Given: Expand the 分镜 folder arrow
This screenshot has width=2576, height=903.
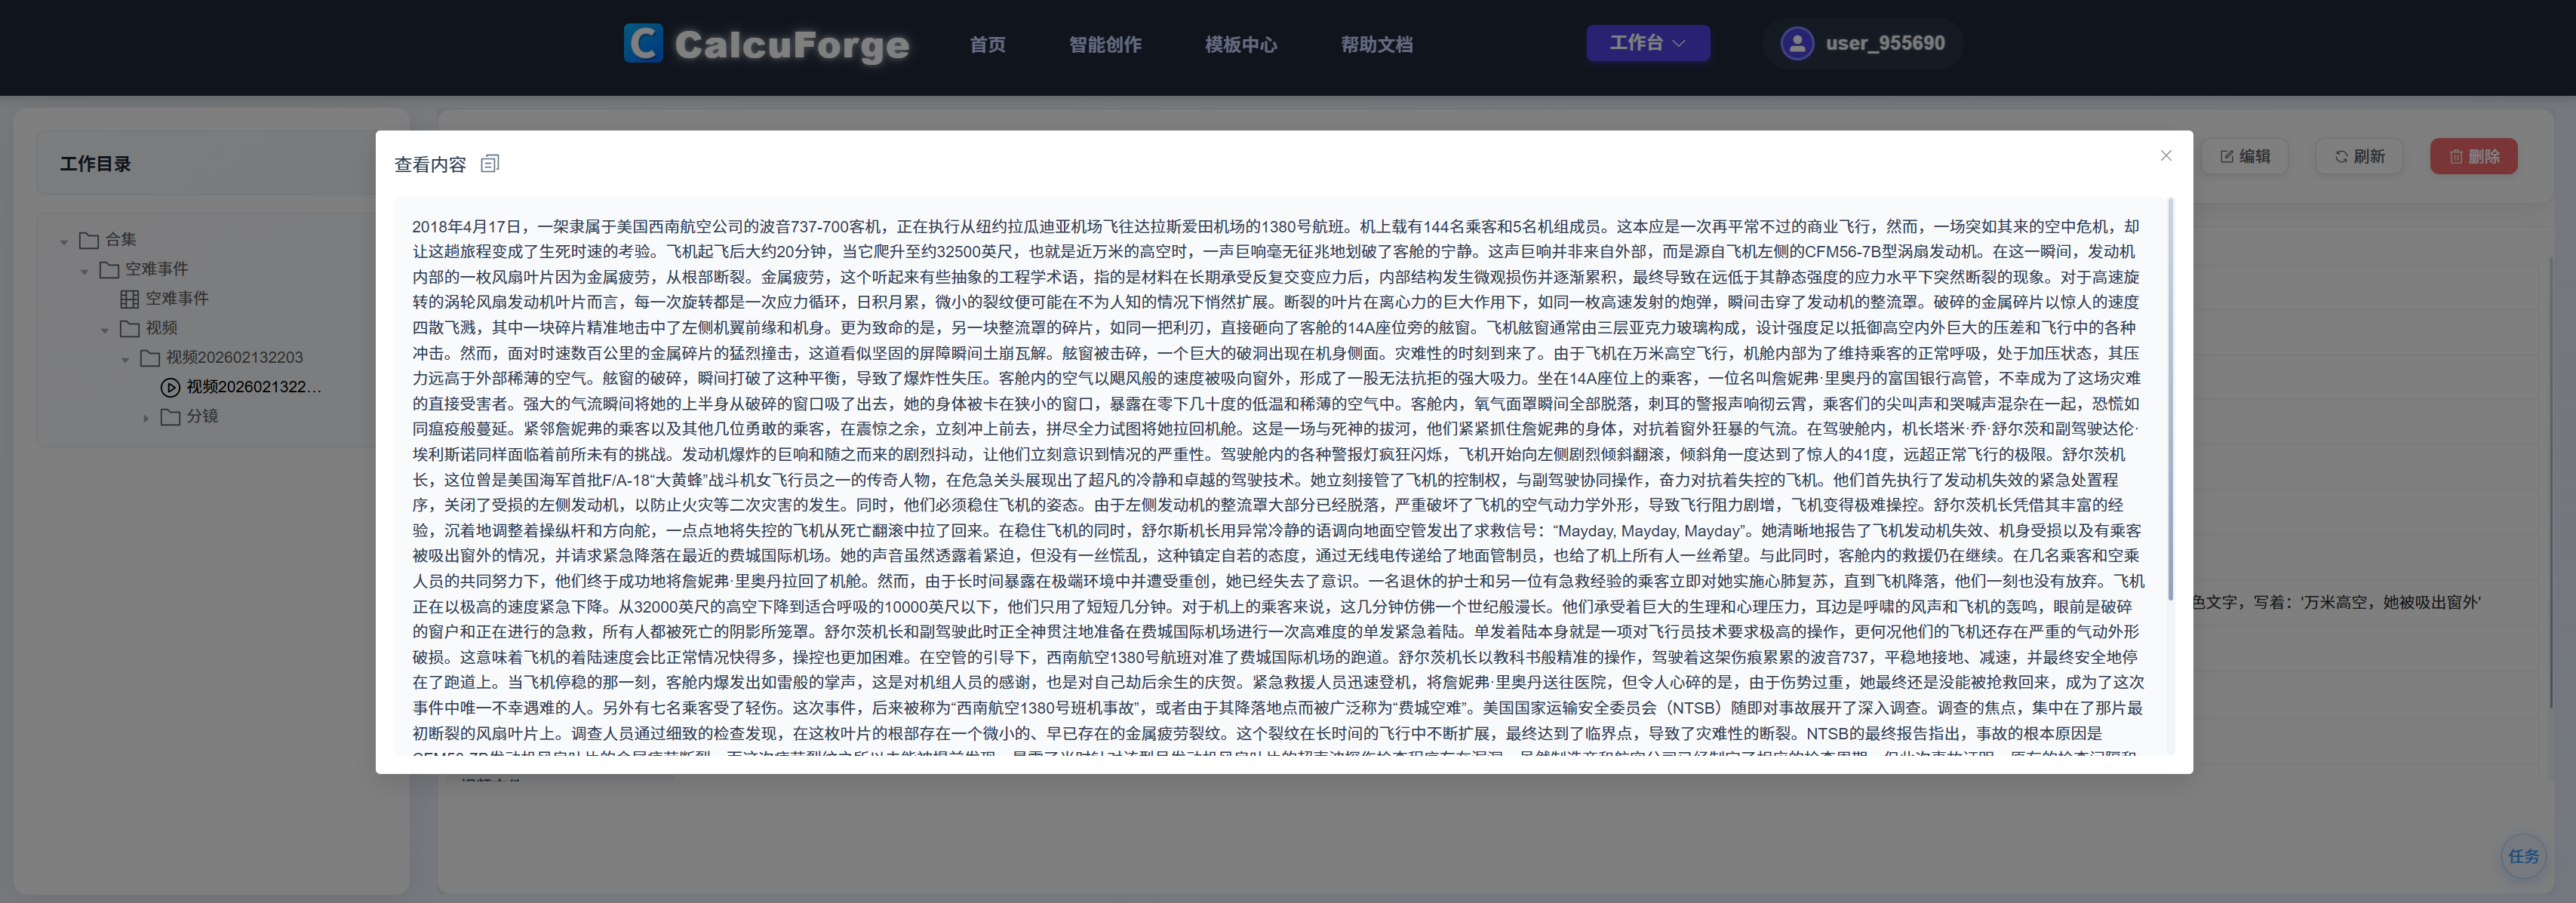Looking at the screenshot, I should pyautogui.click(x=146, y=418).
